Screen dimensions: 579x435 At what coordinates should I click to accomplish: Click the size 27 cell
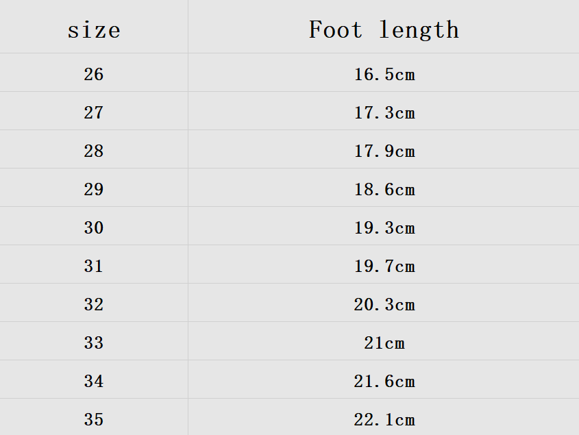[94, 112]
